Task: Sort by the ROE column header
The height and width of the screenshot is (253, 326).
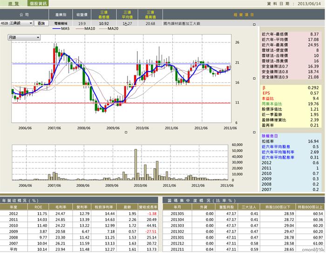Action: click(x=38, y=207)
